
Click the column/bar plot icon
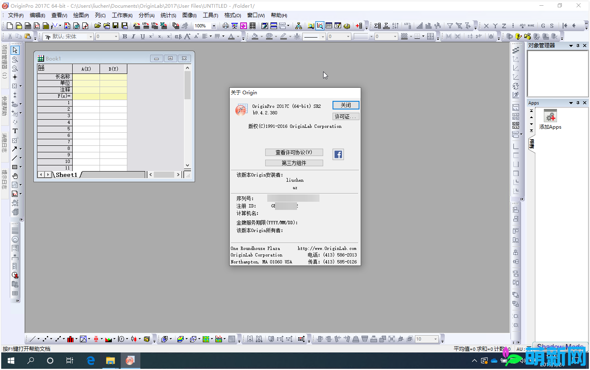tap(70, 339)
